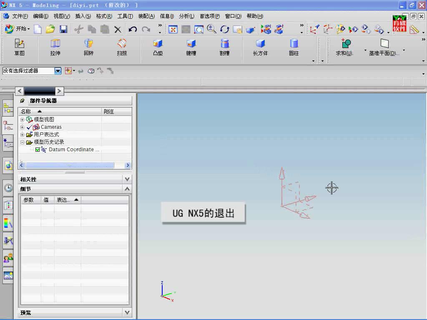
Task: Click the 基准平面 Datum Plane tool
Action: 384,47
